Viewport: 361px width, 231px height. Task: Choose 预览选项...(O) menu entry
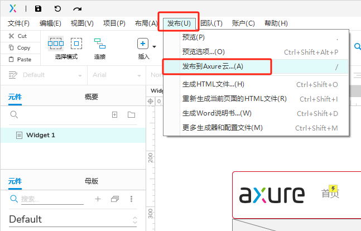pyautogui.click(x=256, y=52)
